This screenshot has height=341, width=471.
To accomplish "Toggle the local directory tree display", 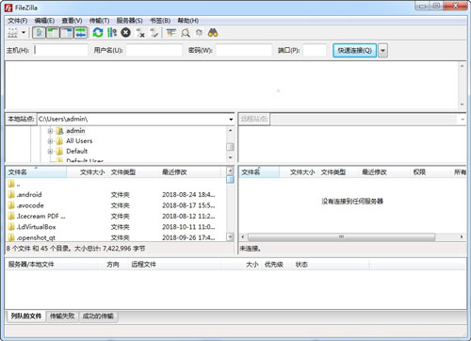I will pos(53,33).
